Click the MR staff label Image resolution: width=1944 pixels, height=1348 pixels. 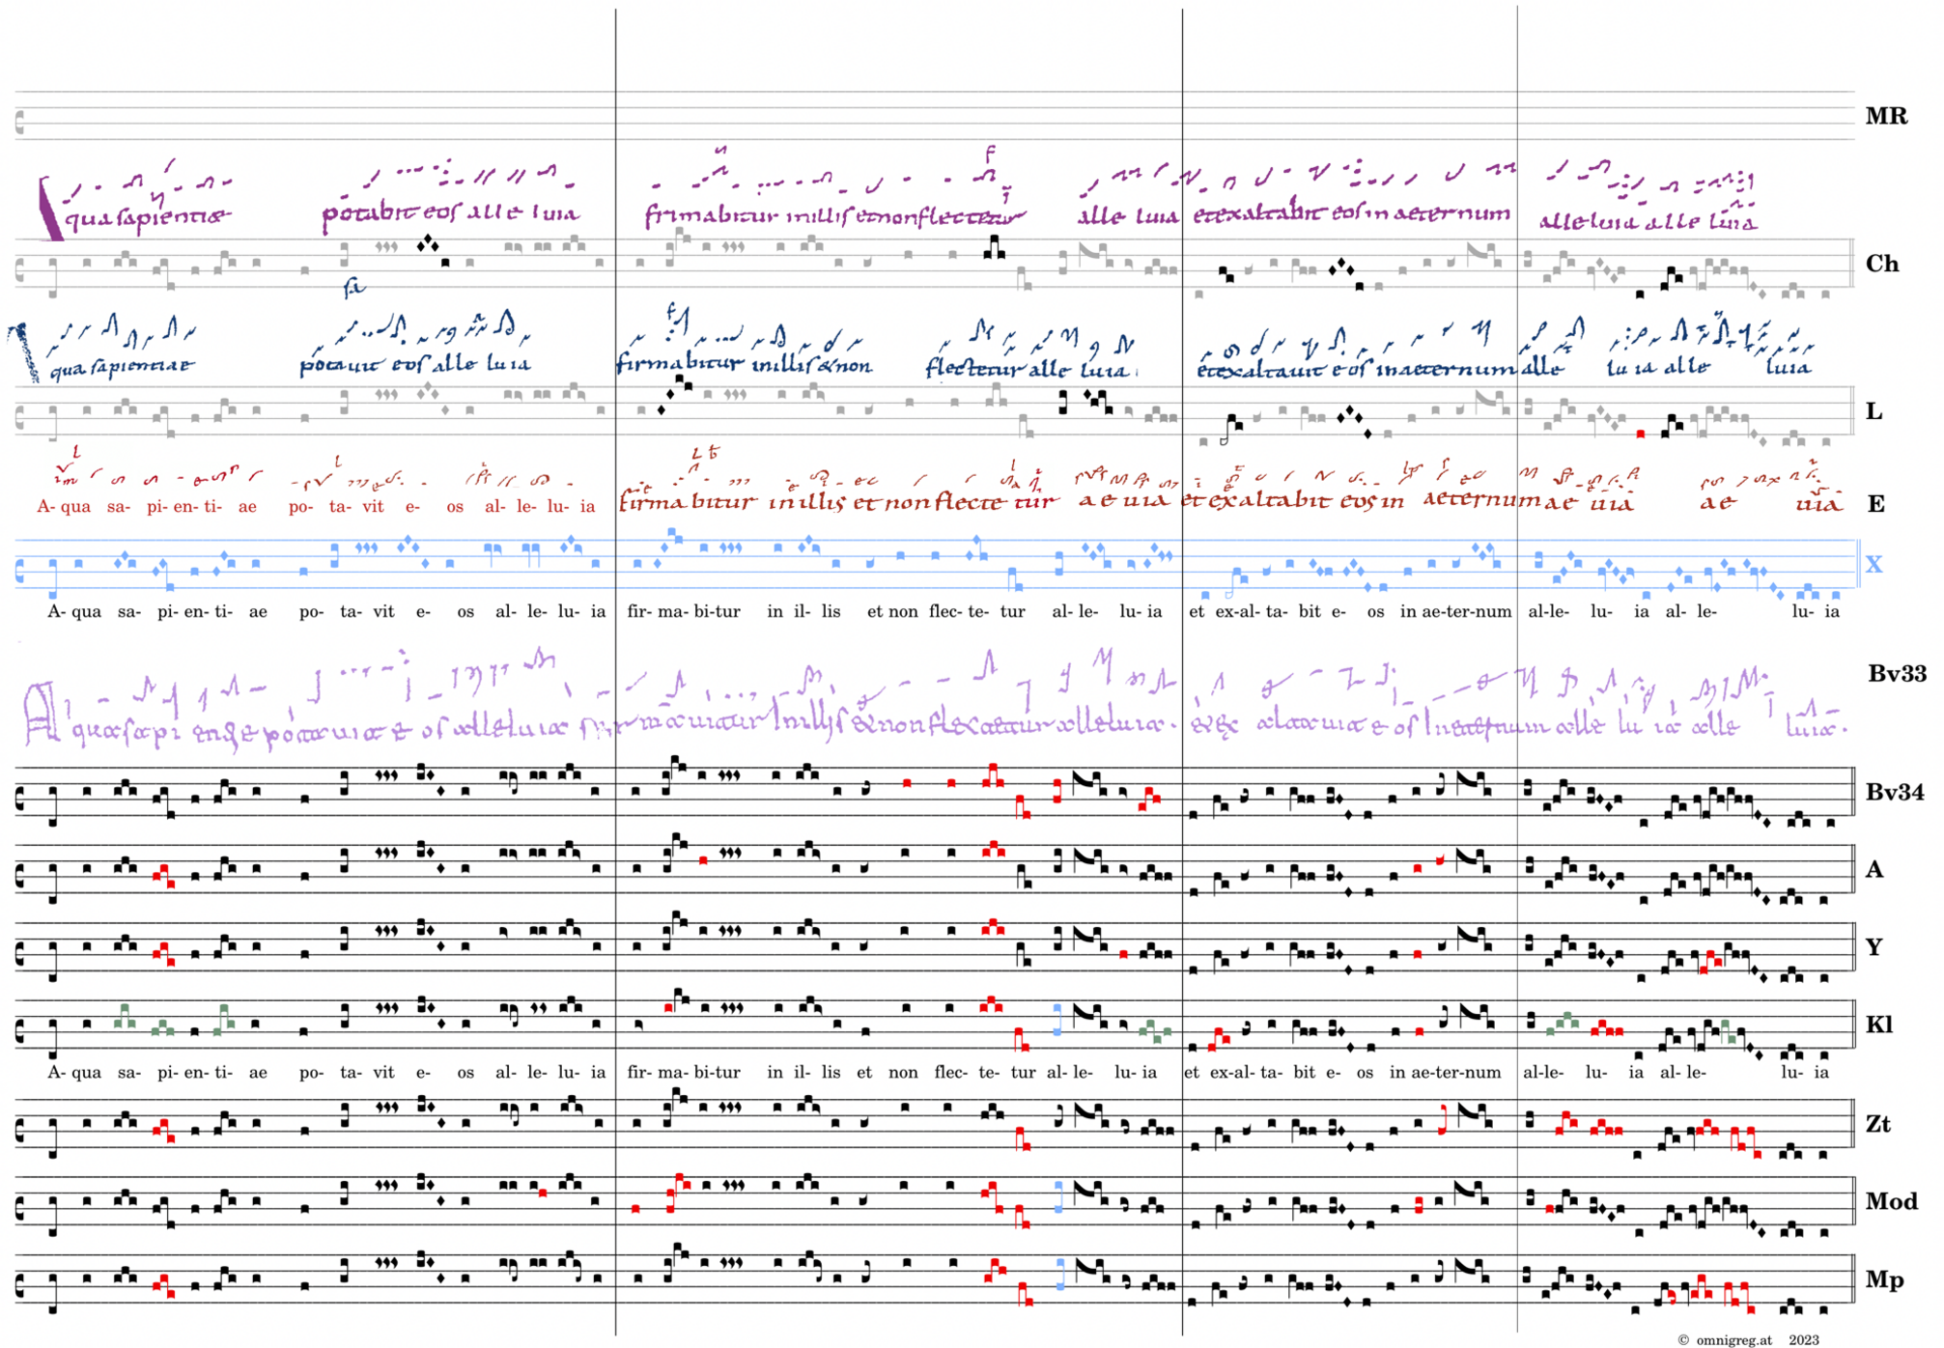click(x=1885, y=117)
